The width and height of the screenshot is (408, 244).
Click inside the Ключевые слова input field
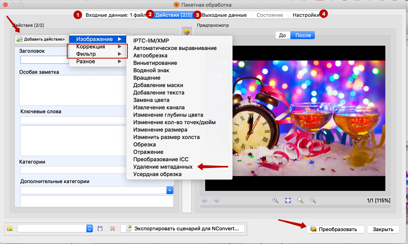click(59, 120)
